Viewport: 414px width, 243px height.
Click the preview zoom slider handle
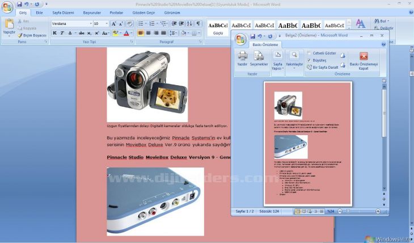pos(348,211)
